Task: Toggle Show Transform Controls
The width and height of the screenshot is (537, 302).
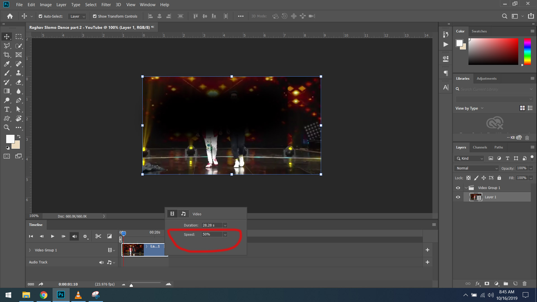Action: pos(95,16)
